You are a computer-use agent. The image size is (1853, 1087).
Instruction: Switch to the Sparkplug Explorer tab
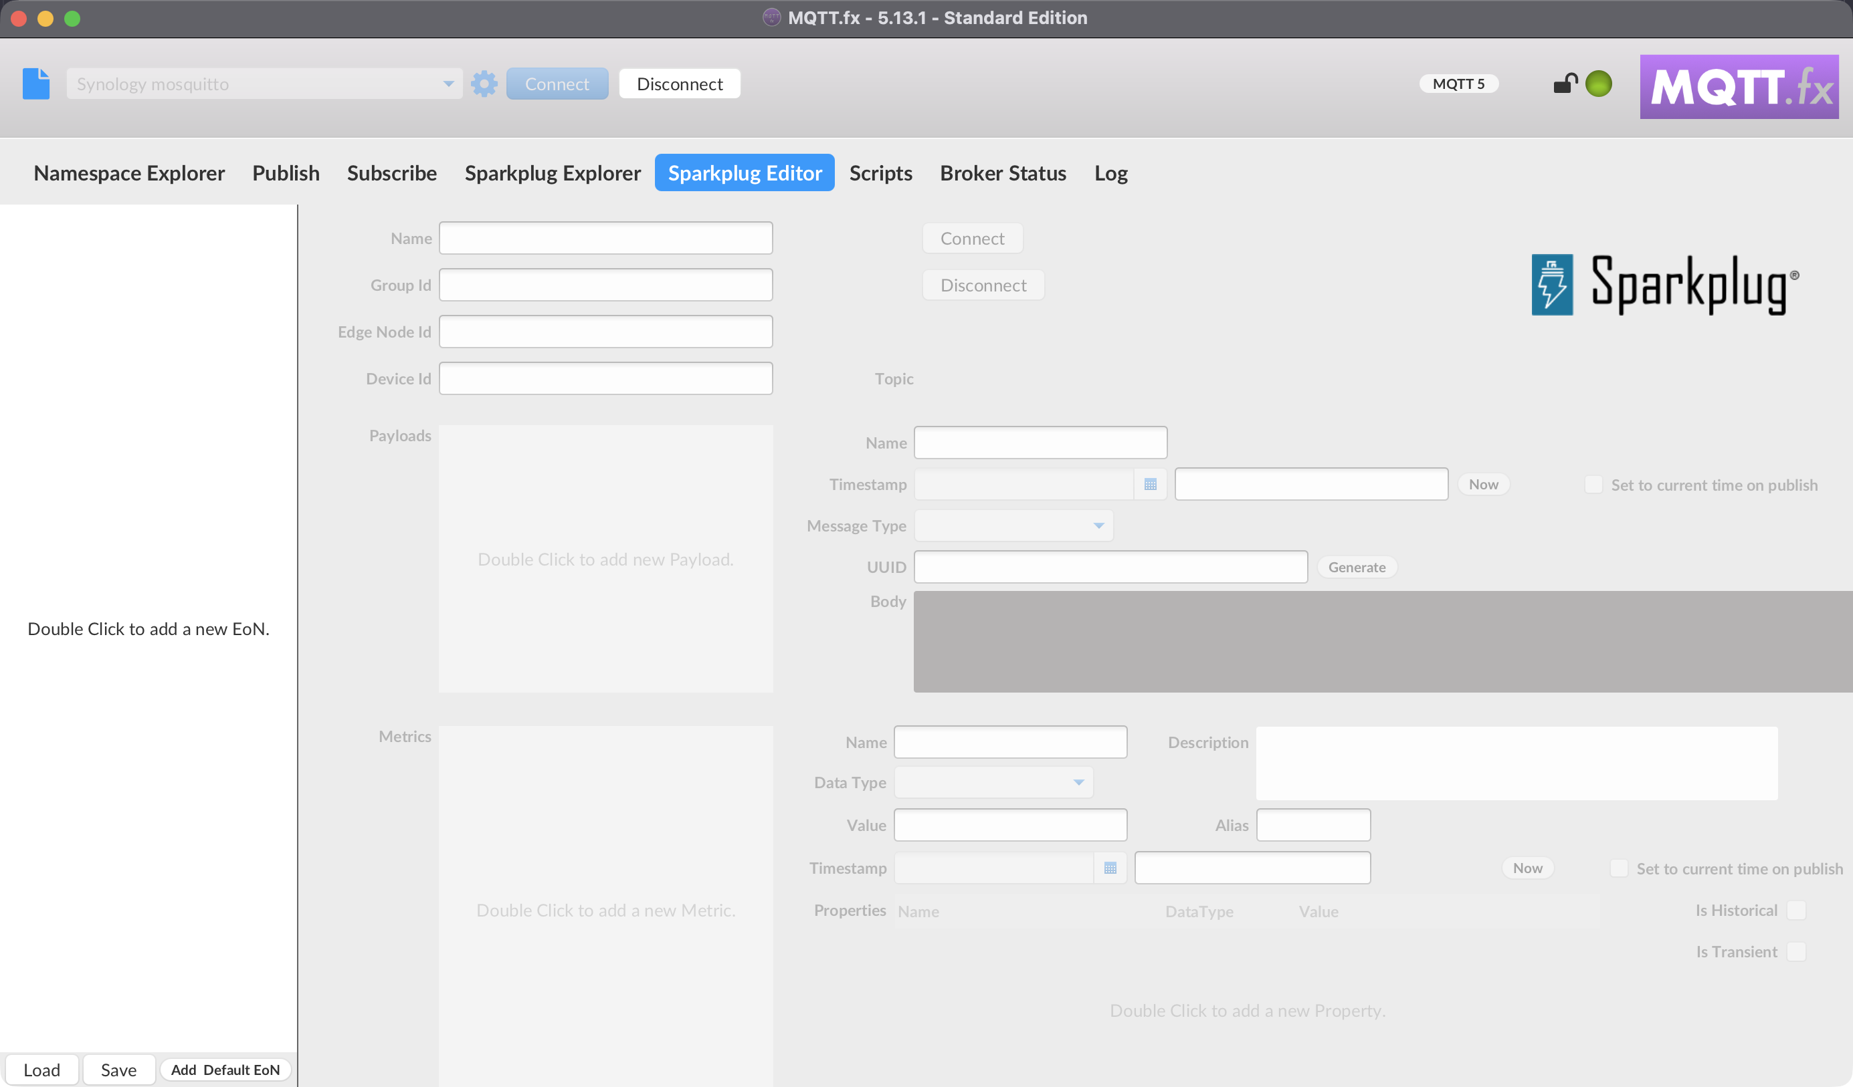point(553,173)
